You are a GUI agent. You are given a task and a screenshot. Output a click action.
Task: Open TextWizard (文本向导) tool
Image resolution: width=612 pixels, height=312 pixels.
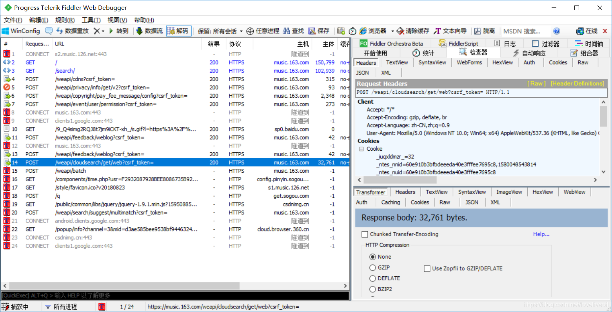450,31
